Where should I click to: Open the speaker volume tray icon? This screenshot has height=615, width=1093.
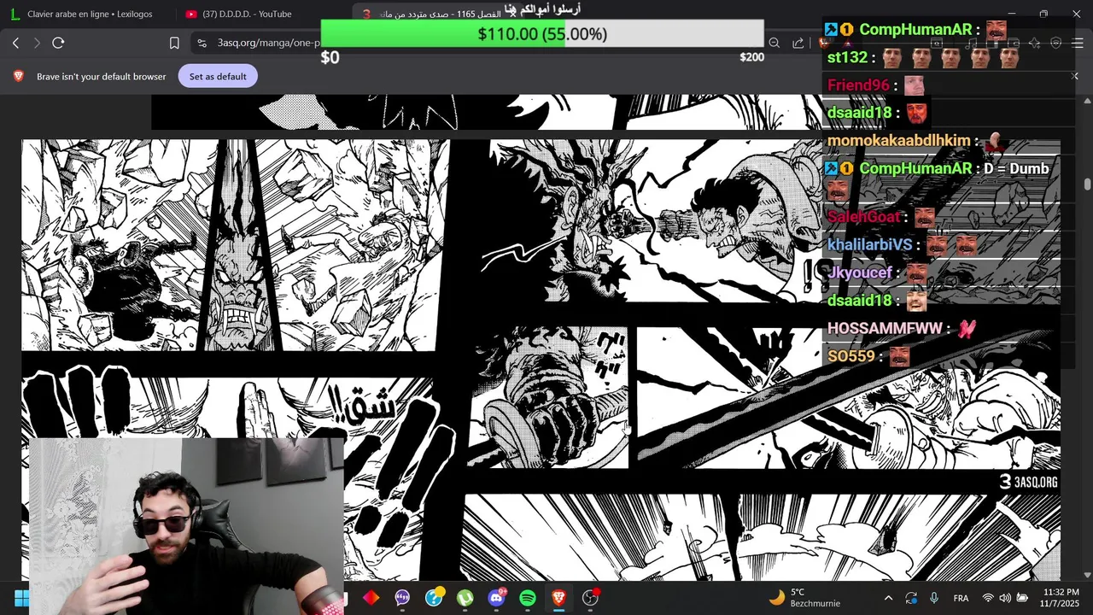pyautogui.click(x=1005, y=598)
